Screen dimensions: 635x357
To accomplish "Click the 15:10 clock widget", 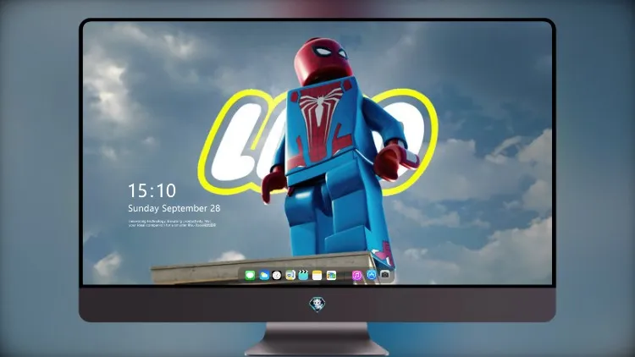I will (x=152, y=190).
